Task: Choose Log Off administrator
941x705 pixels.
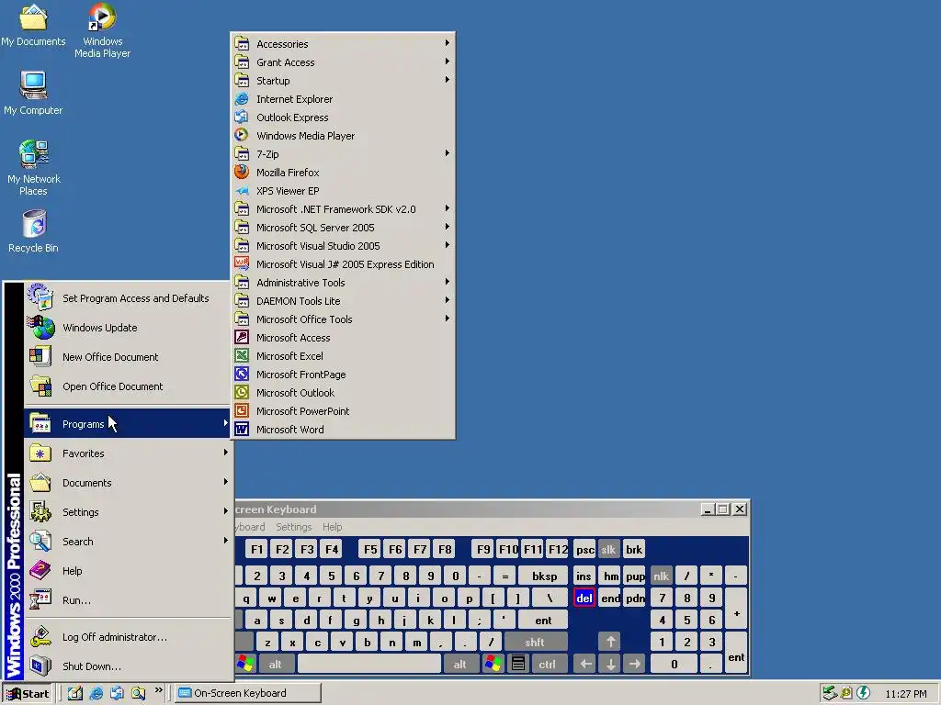Action: (x=127, y=637)
